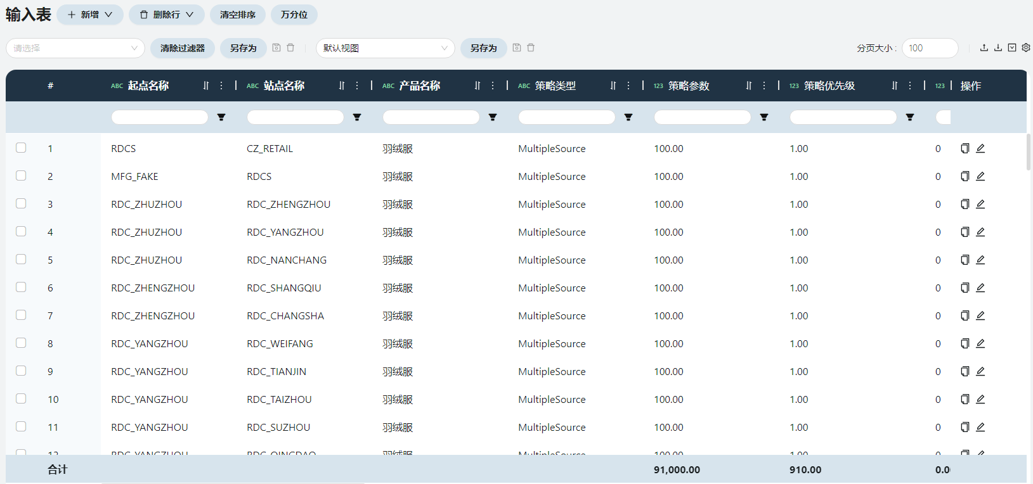Click the checkbox-style icon beside the gear
The image size is (1033, 484).
click(x=1012, y=48)
